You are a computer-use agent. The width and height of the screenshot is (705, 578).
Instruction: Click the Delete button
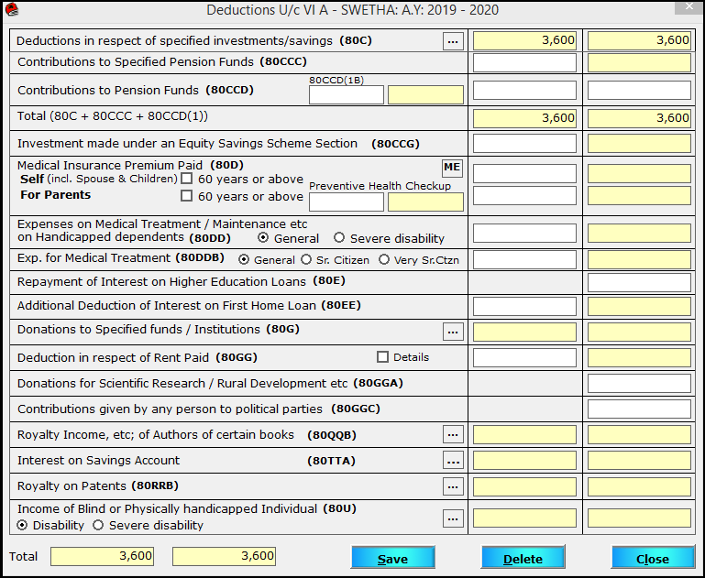523,558
